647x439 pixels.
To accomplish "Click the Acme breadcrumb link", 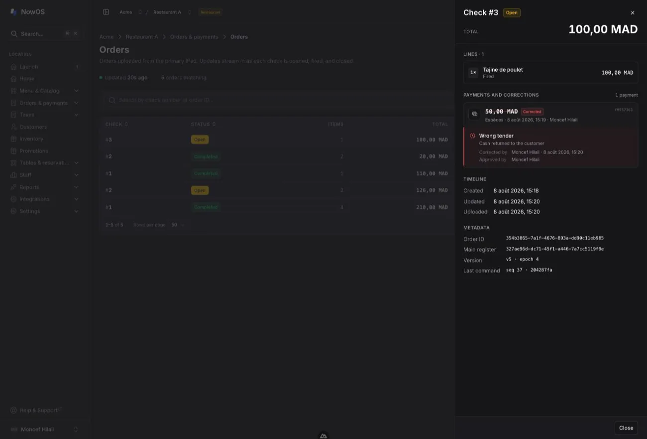I will pyautogui.click(x=106, y=37).
